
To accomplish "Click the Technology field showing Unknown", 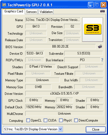I will 36,33.
